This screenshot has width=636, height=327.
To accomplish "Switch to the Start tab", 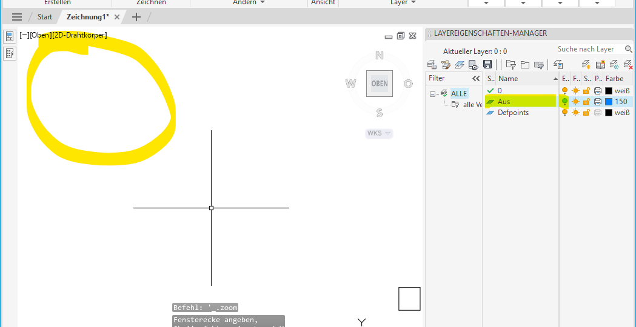I will (x=45, y=17).
